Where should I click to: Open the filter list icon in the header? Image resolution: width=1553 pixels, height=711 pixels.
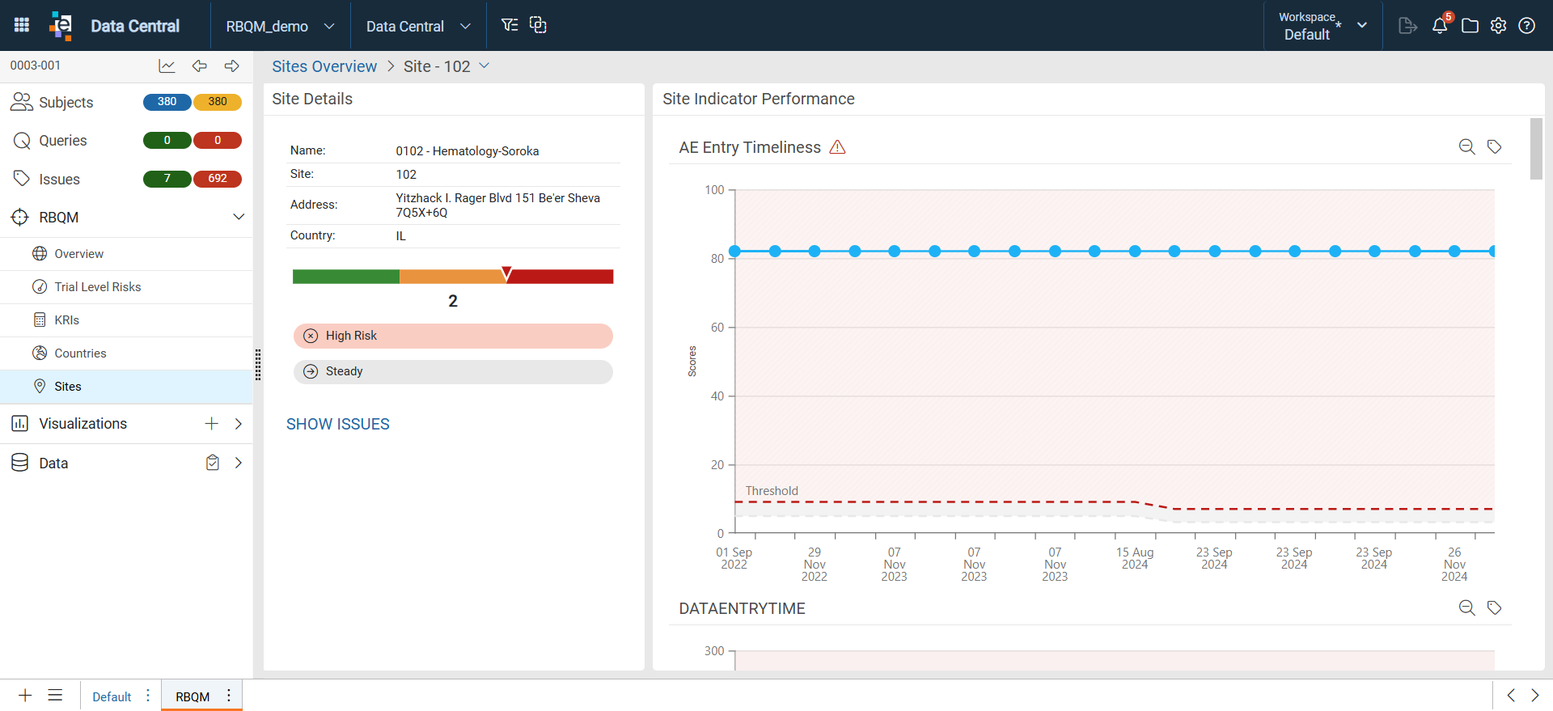pyautogui.click(x=510, y=25)
